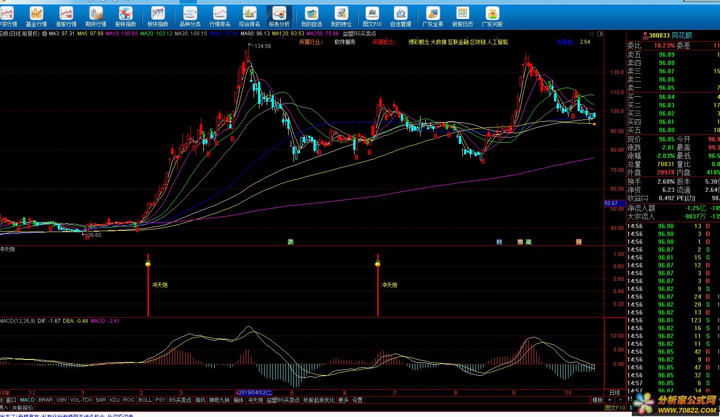720x417 pixels.
Task: Open the 广发全景 toolbar icon
Action: [433, 17]
